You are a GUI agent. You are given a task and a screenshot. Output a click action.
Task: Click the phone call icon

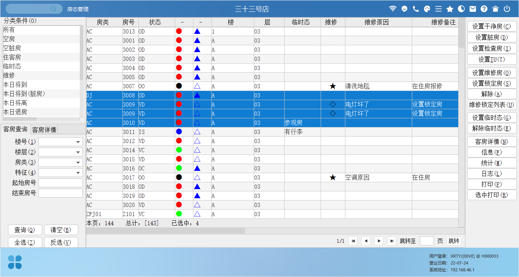416,9
